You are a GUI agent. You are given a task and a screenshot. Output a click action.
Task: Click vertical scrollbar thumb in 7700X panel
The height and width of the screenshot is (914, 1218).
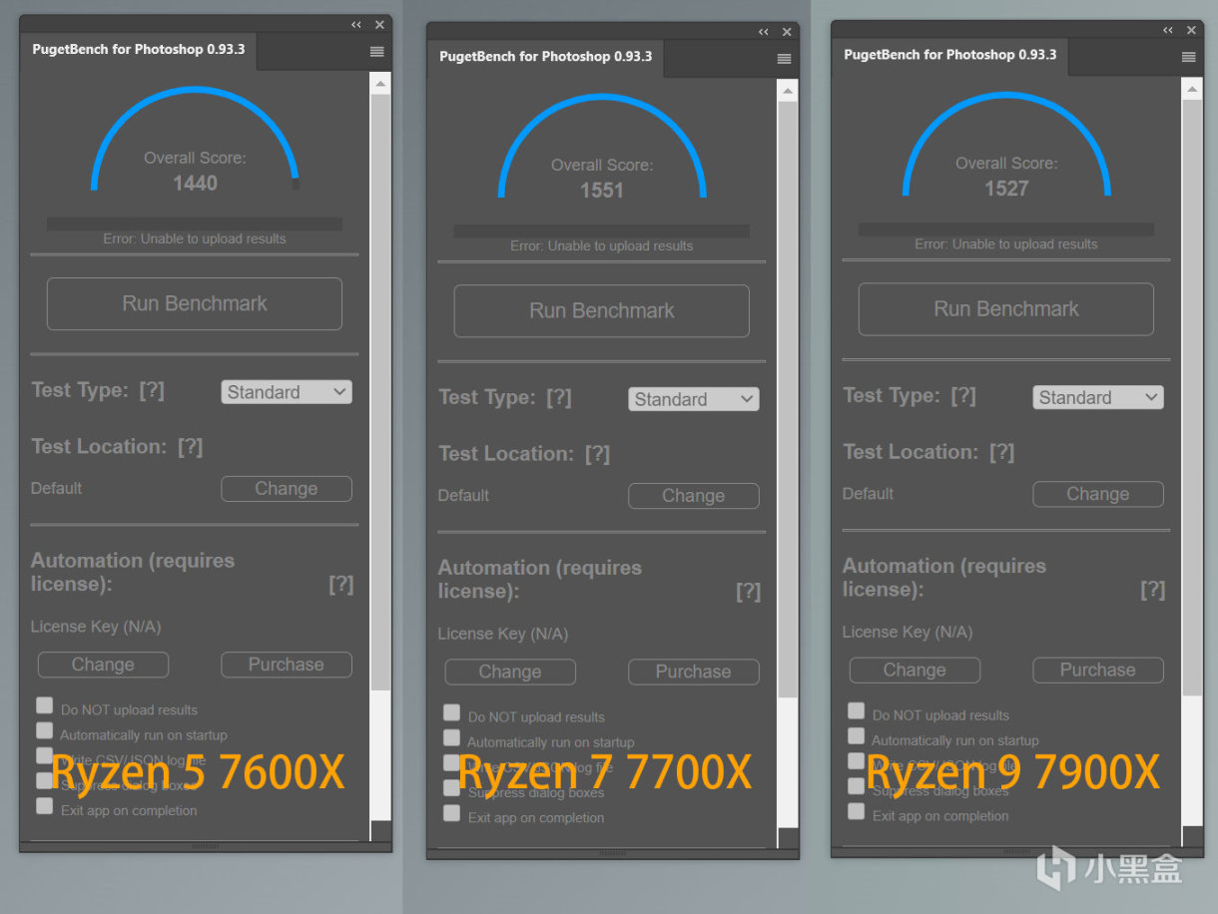coord(788,401)
